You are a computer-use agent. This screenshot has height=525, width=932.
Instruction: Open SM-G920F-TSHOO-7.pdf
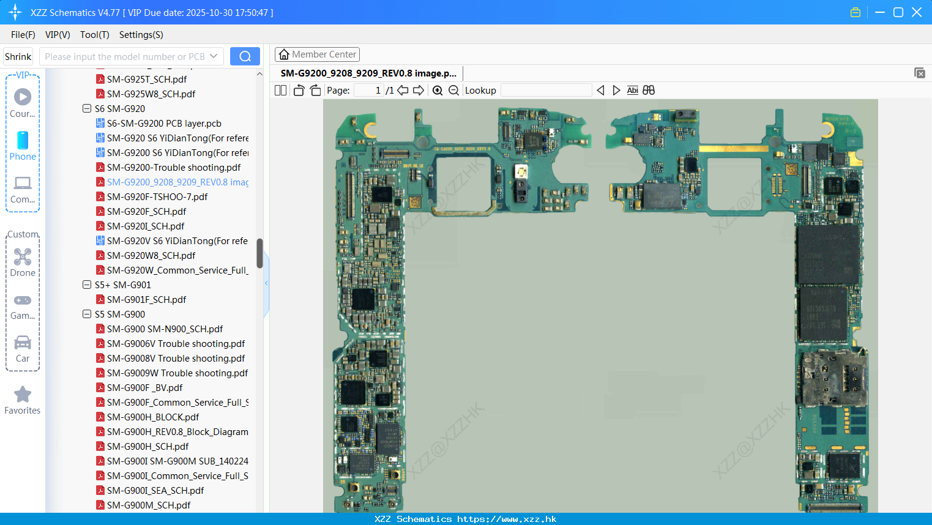(x=157, y=196)
